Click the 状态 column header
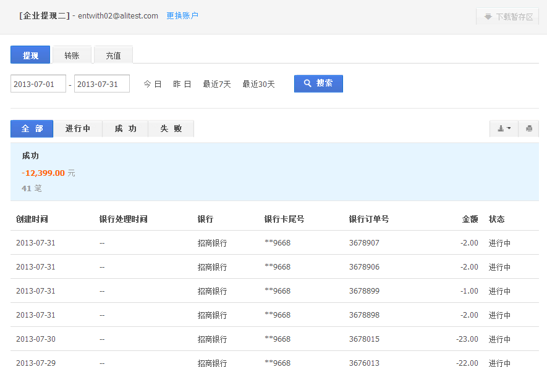Screen dimensions: 547x367 tap(497, 219)
